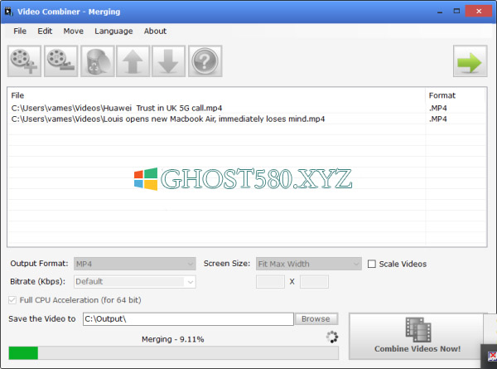Expand the Output Format MP4 dropdown

click(135, 264)
